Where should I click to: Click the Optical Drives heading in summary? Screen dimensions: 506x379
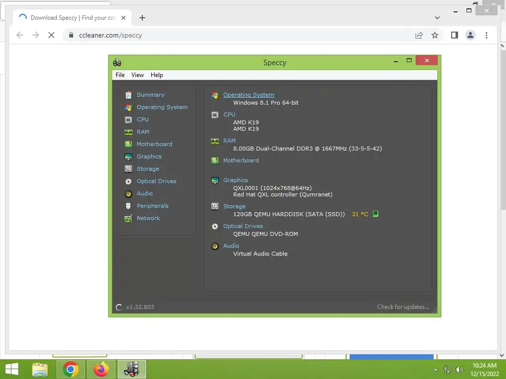(243, 226)
